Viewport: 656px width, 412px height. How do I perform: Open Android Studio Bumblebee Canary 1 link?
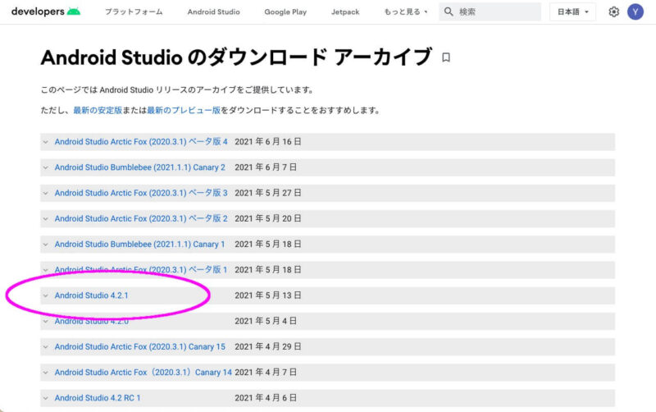point(139,244)
